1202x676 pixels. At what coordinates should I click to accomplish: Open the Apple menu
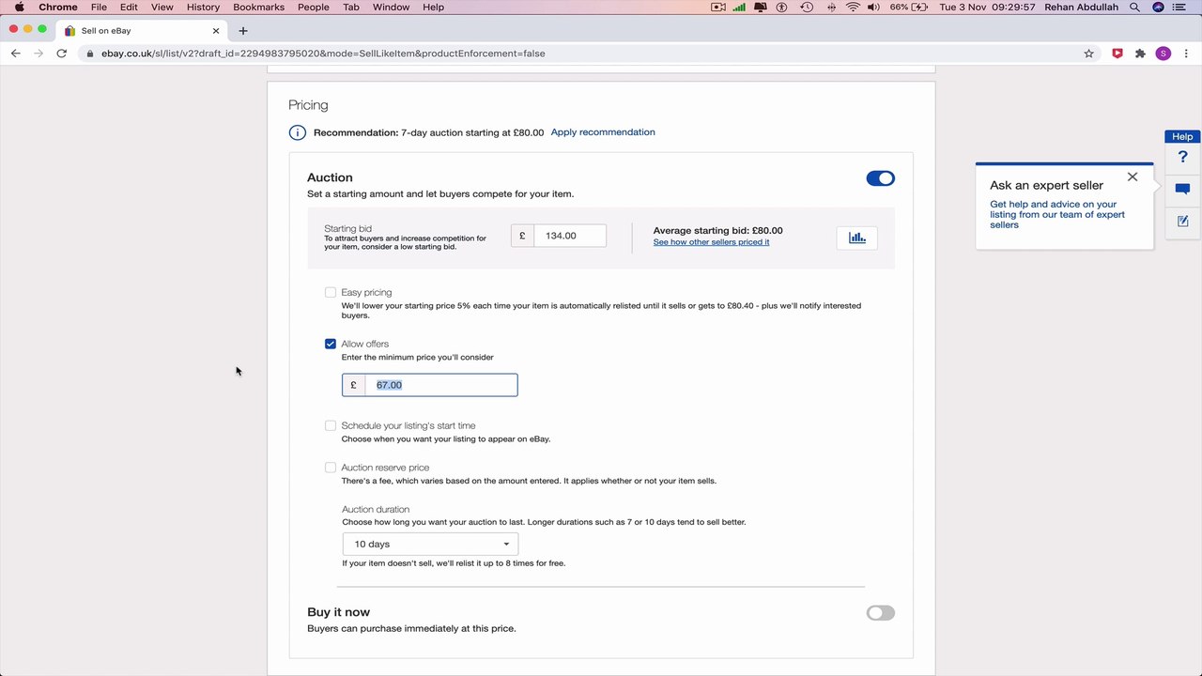click(19, 7)
